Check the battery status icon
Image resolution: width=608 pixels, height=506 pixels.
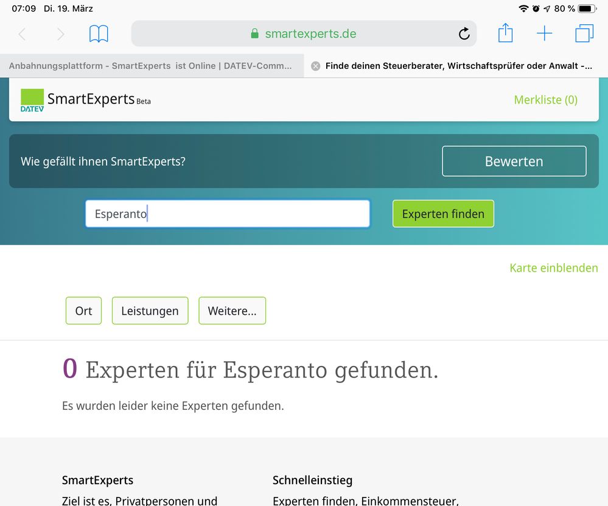coord(587,9)
